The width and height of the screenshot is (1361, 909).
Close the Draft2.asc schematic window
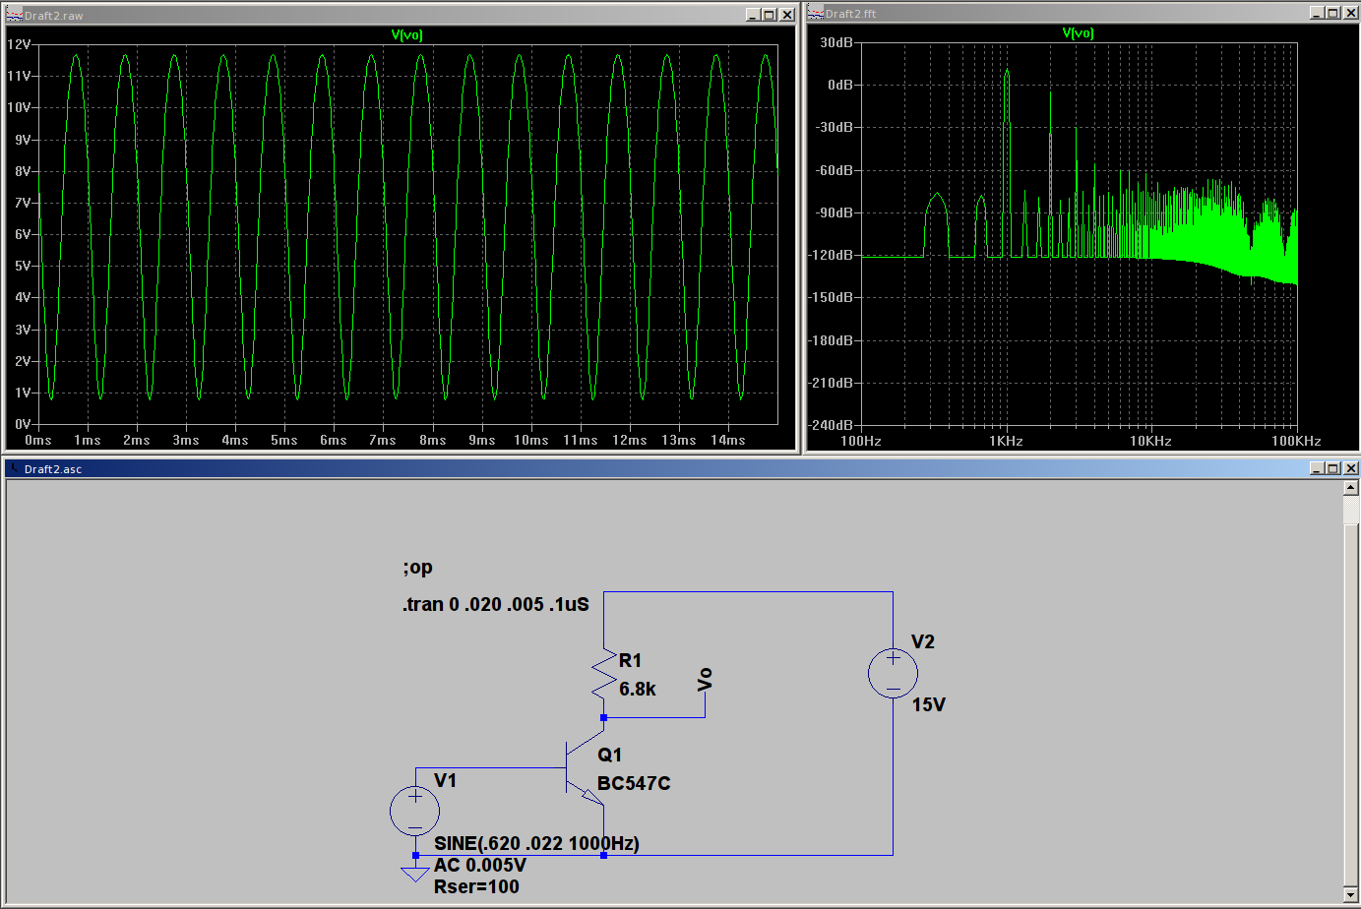1351,468
